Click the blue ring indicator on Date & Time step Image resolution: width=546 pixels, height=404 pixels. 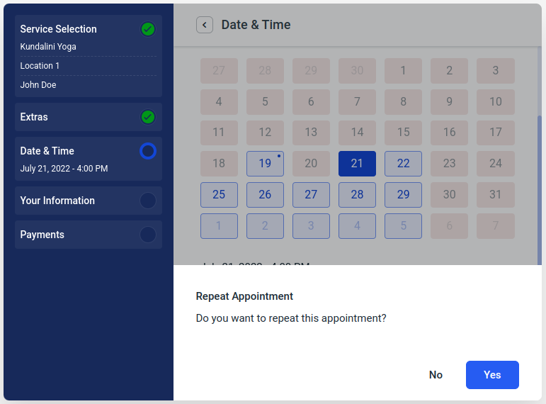coord(148,151)
